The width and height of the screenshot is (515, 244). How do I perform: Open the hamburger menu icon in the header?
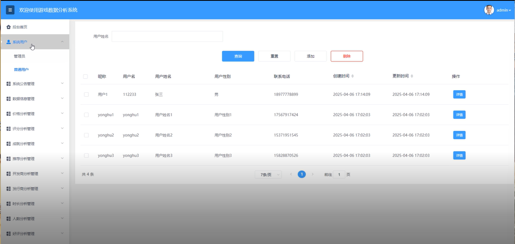10,10
